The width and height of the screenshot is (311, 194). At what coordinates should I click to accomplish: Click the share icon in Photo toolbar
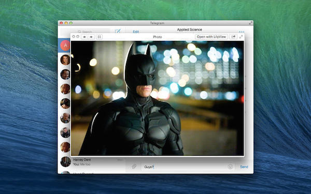[x=233, y=37]
